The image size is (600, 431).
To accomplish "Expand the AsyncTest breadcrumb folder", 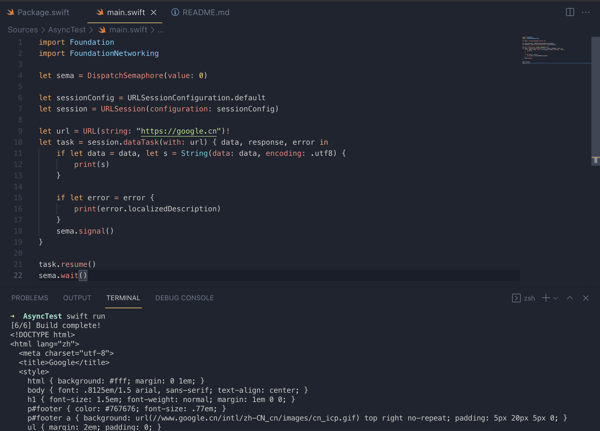I will click(67, 30).
